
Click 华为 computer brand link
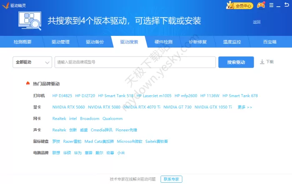78,153
